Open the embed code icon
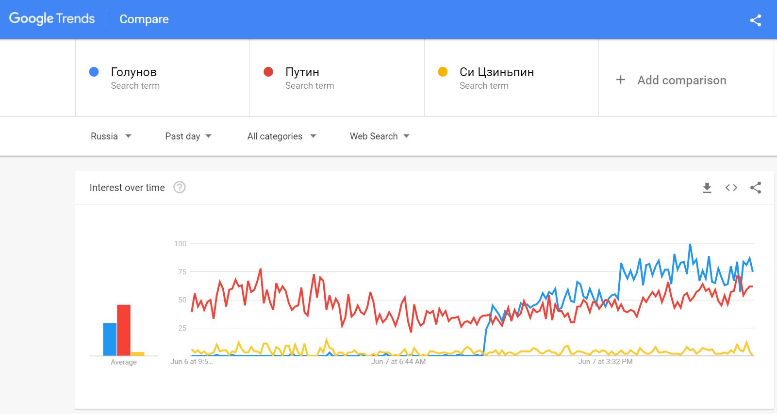This screenshot has width=777, height=414. point(731,188)
